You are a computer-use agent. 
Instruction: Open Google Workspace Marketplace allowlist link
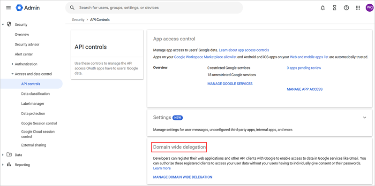tap(205, 57)
